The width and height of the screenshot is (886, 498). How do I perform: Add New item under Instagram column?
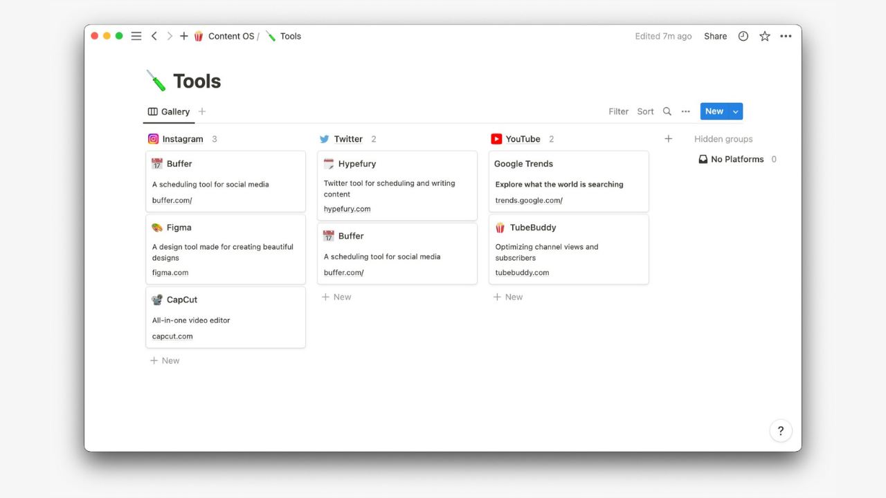165,360
